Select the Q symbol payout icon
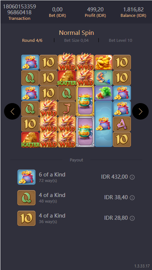 pyautogui.click(x=26, y=198)
